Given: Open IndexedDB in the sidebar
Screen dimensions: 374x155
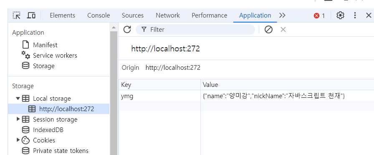Looking at the screenshot, I should [48, 130].
